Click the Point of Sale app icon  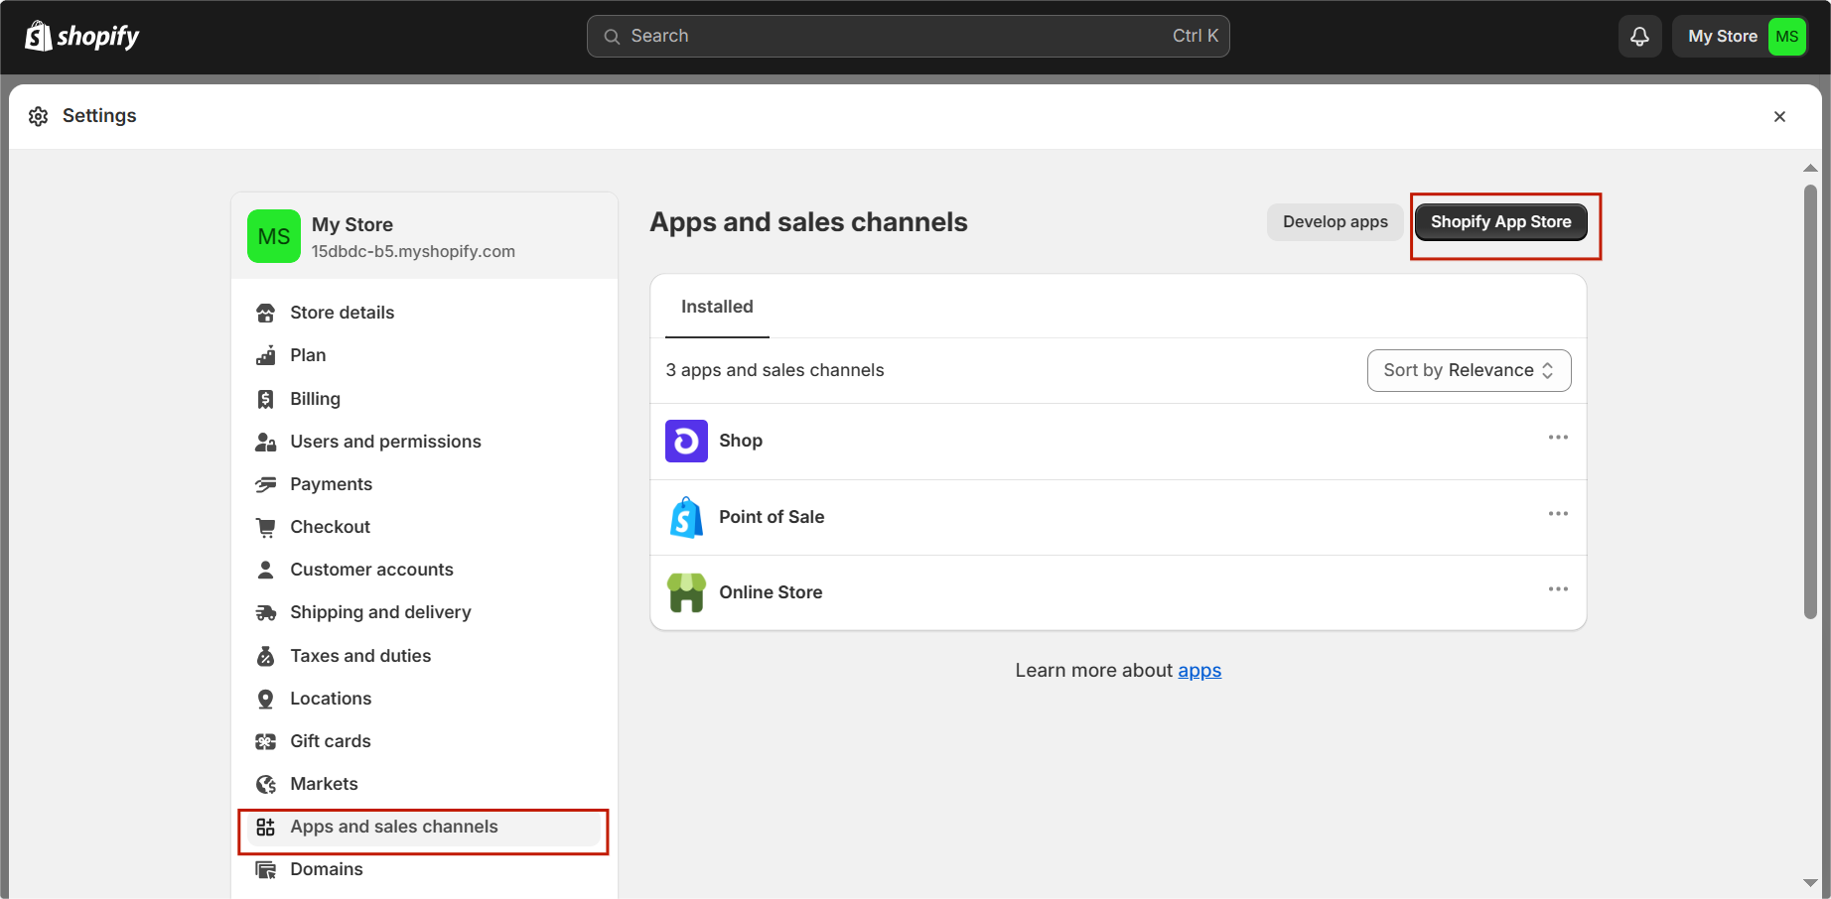686,517
